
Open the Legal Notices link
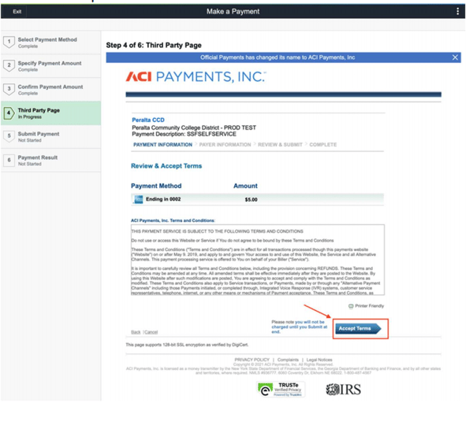(x=319, y=360)
